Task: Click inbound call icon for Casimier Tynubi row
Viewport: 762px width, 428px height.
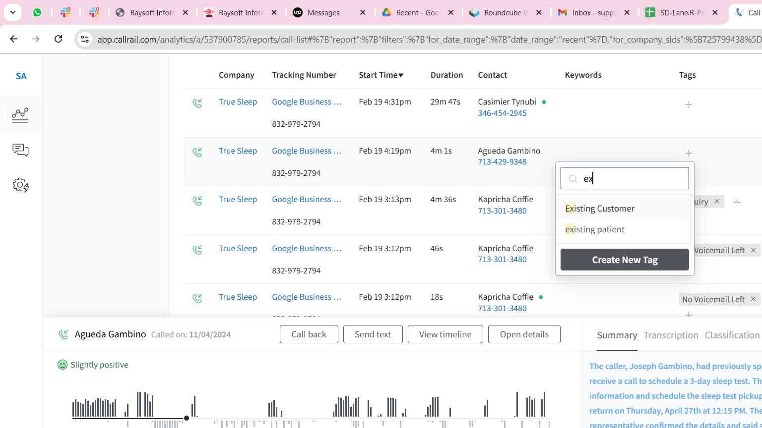Action: pyautogui.click(x=197, y=103)
